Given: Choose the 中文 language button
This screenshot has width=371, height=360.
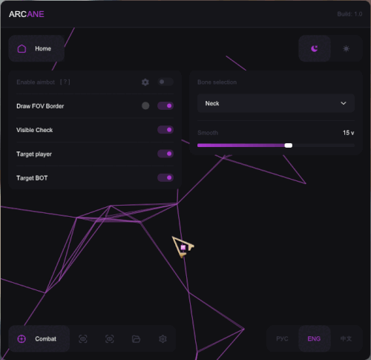Looking at the screenshot, I should [x=346, y=338].
